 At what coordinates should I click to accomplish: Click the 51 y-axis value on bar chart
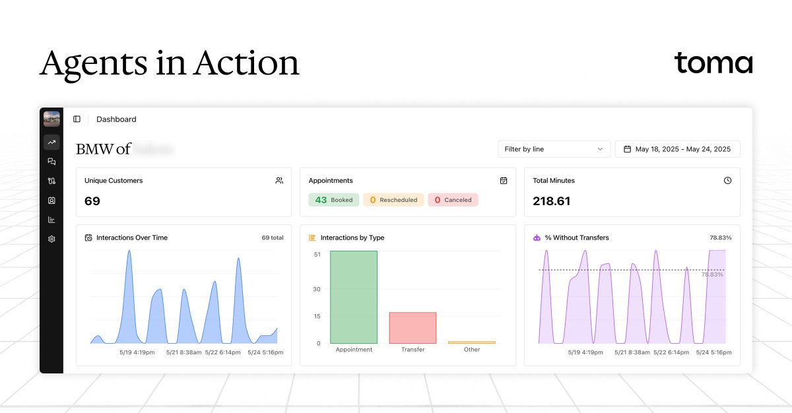[x=317, y=254]
